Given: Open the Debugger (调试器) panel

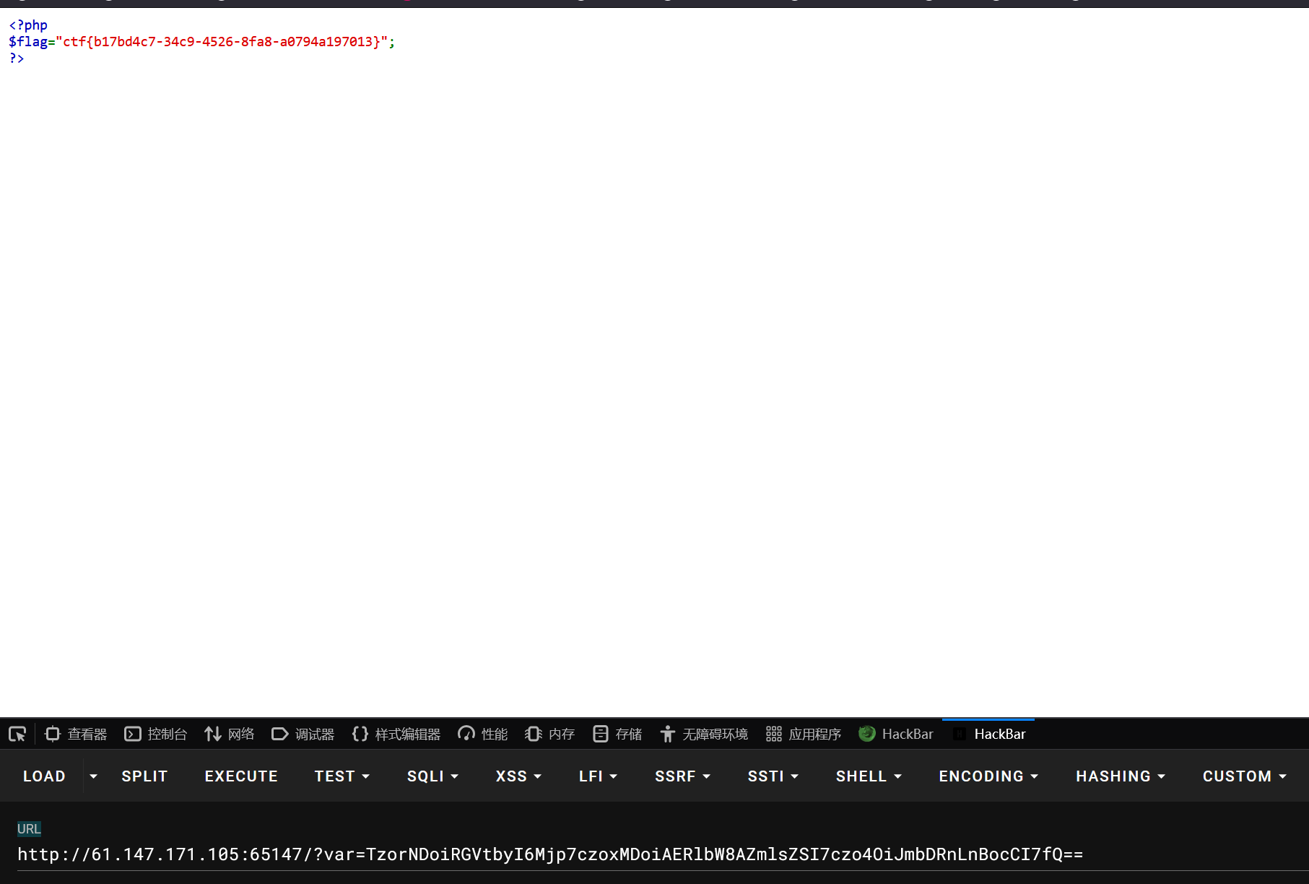Looking at the screenshot, I should point(303,734).
